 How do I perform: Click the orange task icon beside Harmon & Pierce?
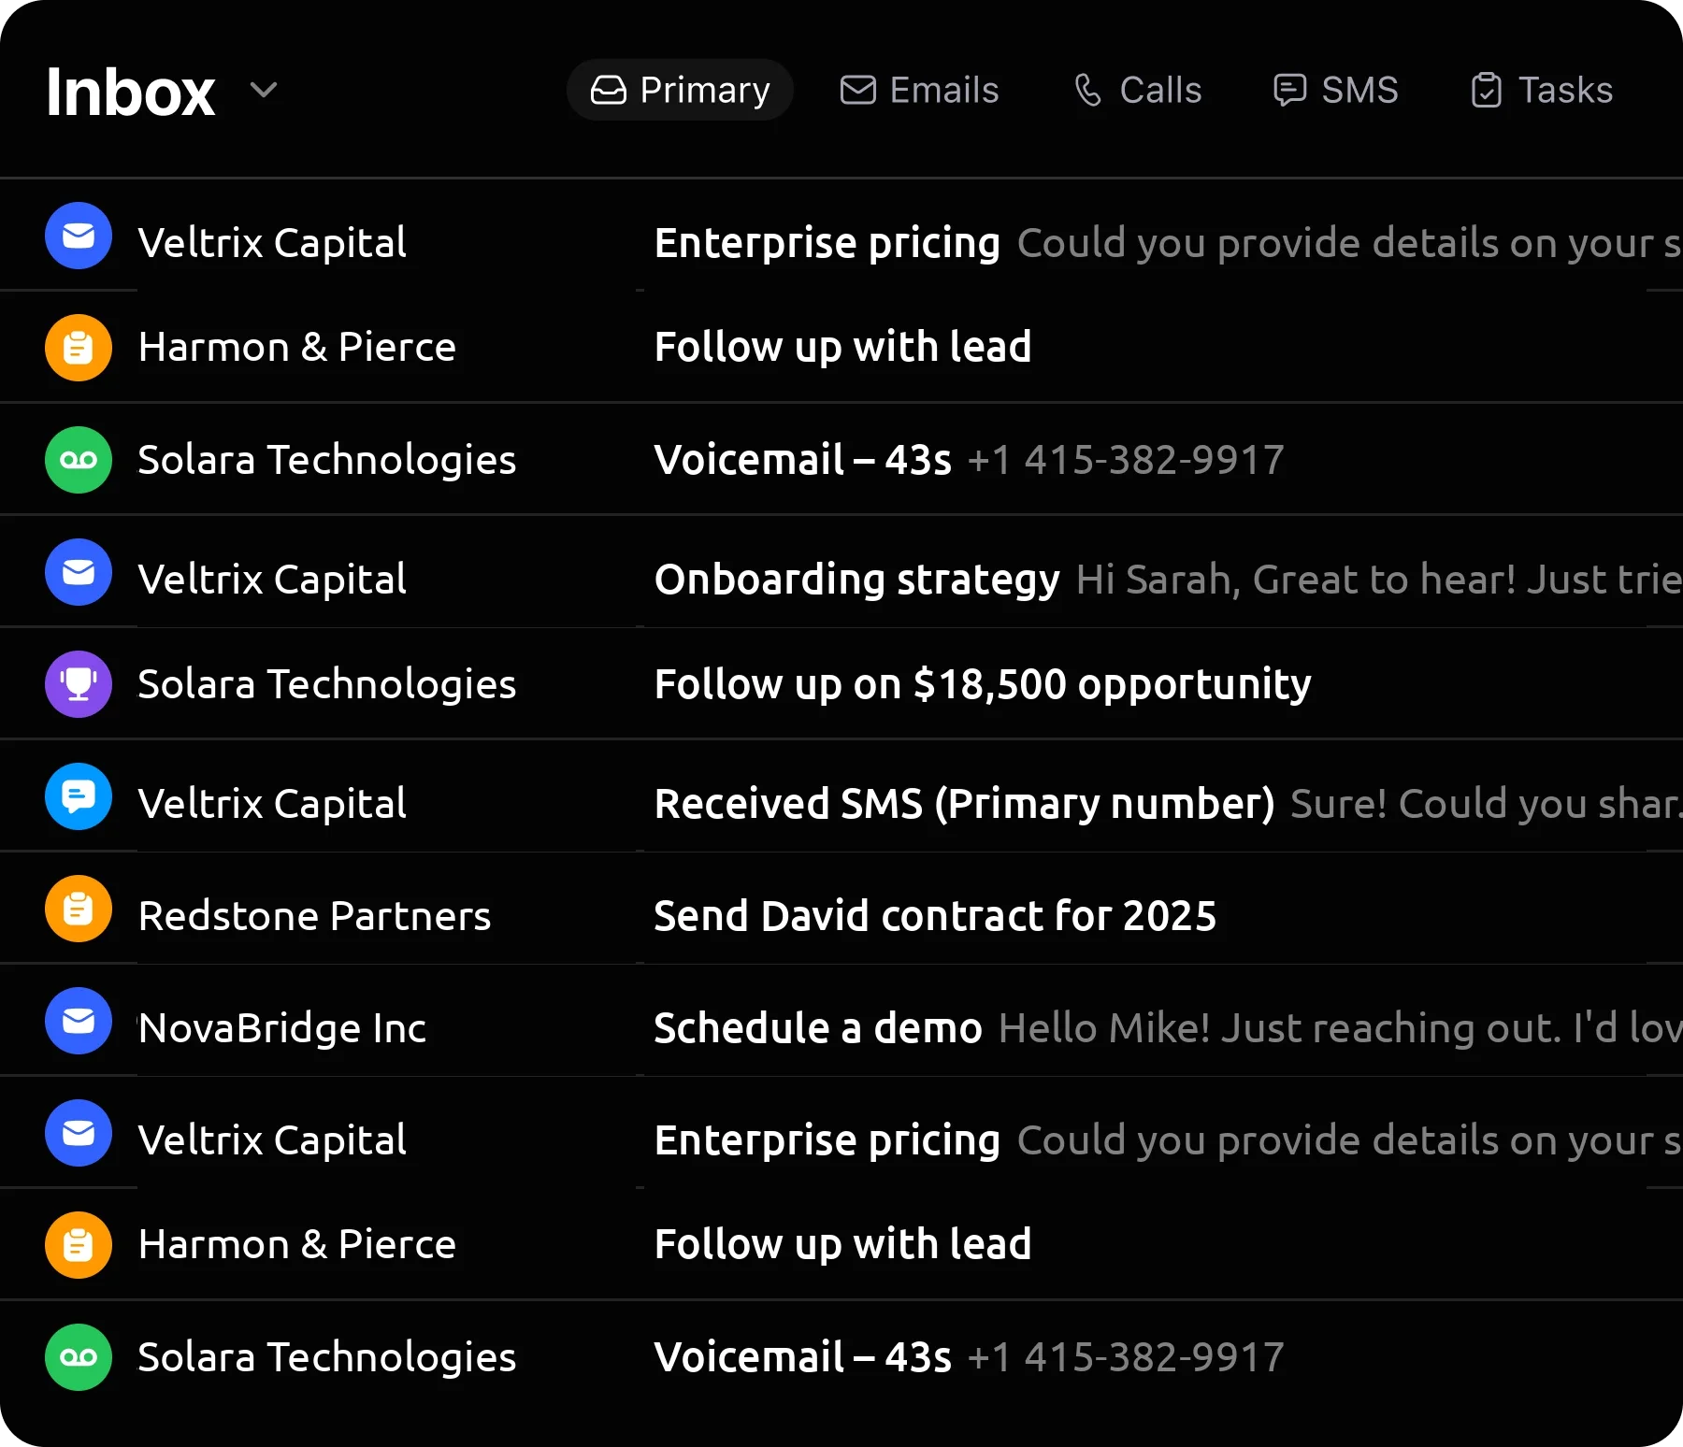[x=79, y=347]
